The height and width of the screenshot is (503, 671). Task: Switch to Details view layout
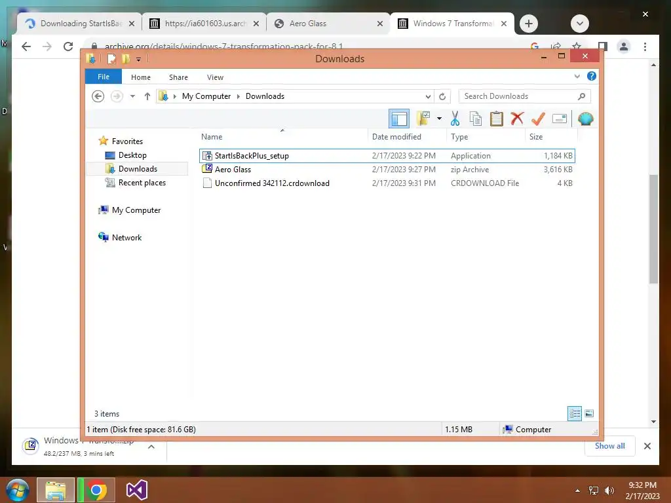coord(575,413)
